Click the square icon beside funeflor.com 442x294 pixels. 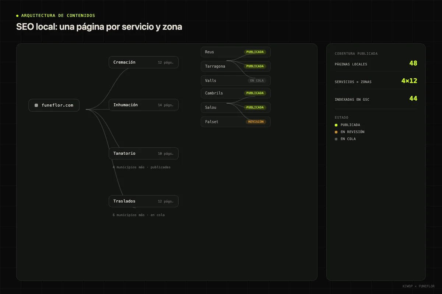36,105
